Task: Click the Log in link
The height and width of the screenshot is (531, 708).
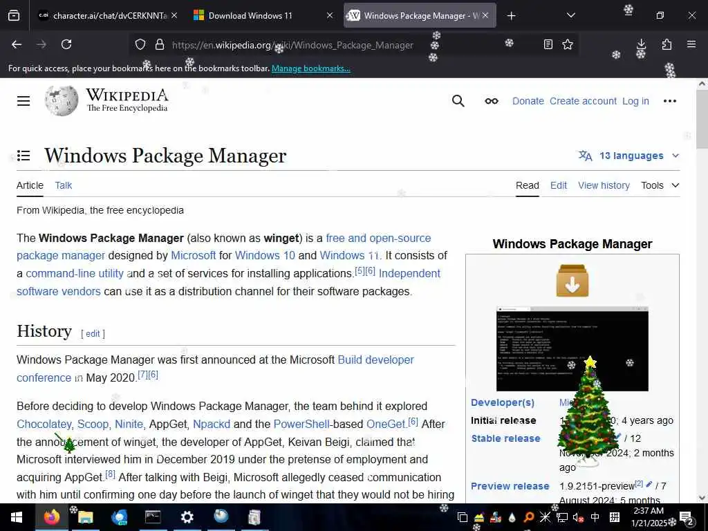Action: 636,101
